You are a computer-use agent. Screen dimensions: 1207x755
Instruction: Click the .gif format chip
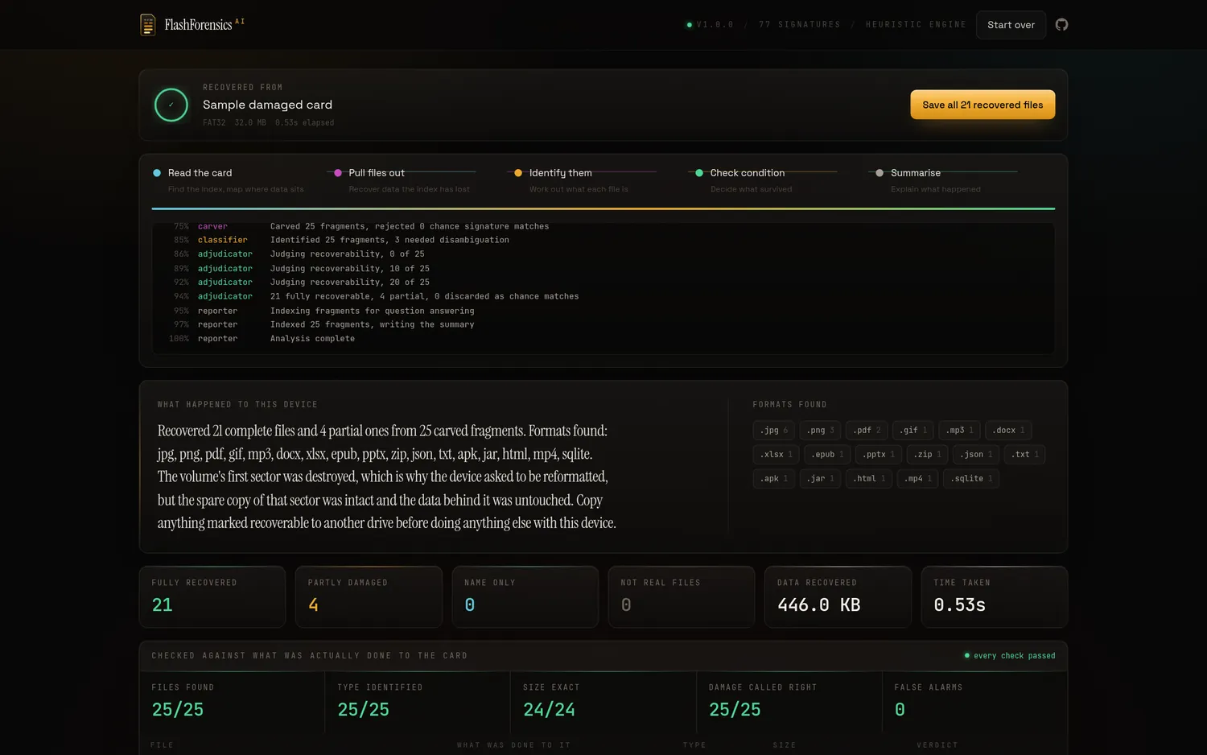pyautogui.click(x=913, y=431)
